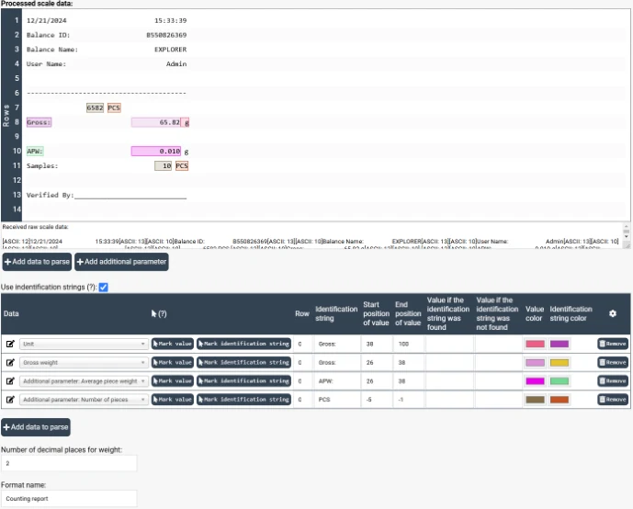The image size is (633, 509).
Task: Click PCS label in row 11
Action: click(182, 166)
